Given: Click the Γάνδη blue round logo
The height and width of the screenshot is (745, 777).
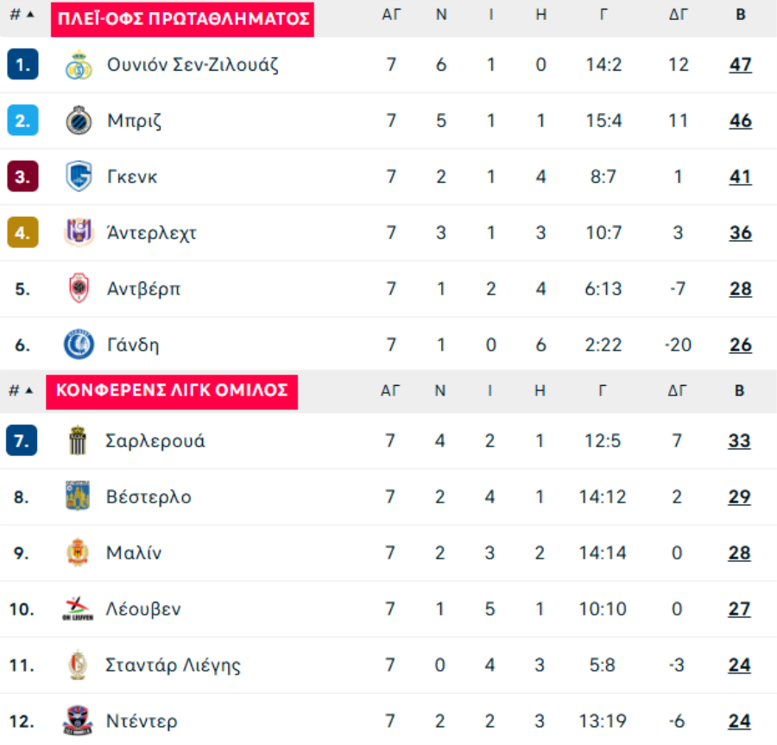Looking at the screenshot, I should coord(79,344).
